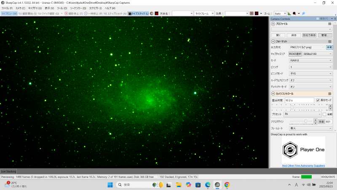Open the シーケンサー (Q) menu
The height and width of the screenshot is (190, 337).
(x=78, y=8)
